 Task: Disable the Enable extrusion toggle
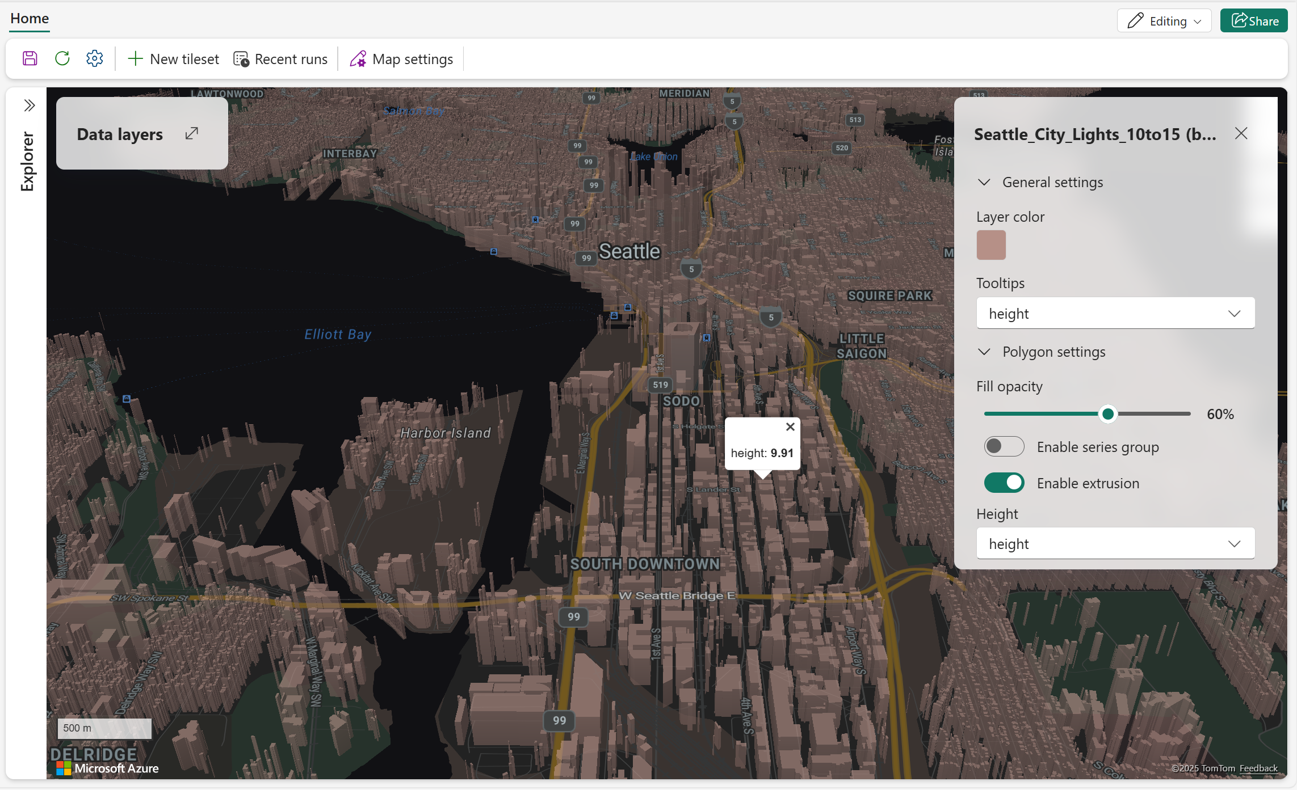coord(1004,483)
